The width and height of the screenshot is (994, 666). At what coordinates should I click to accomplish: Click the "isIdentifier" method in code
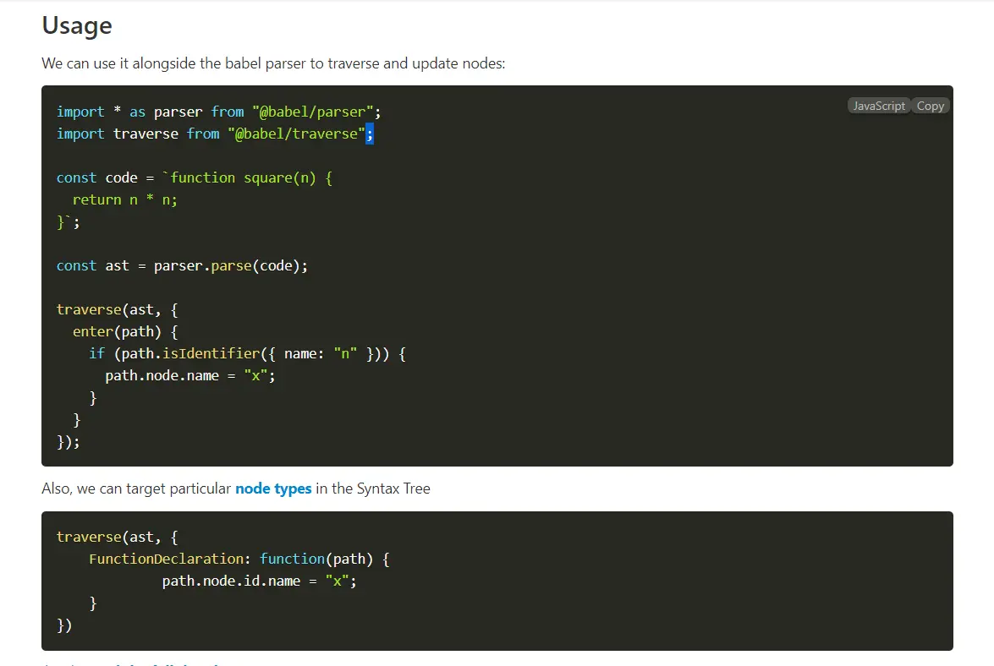(x=211, y=353)
